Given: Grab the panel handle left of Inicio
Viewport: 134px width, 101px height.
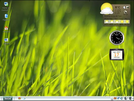Looking at the screenshot, I should (x=2, y=99).
